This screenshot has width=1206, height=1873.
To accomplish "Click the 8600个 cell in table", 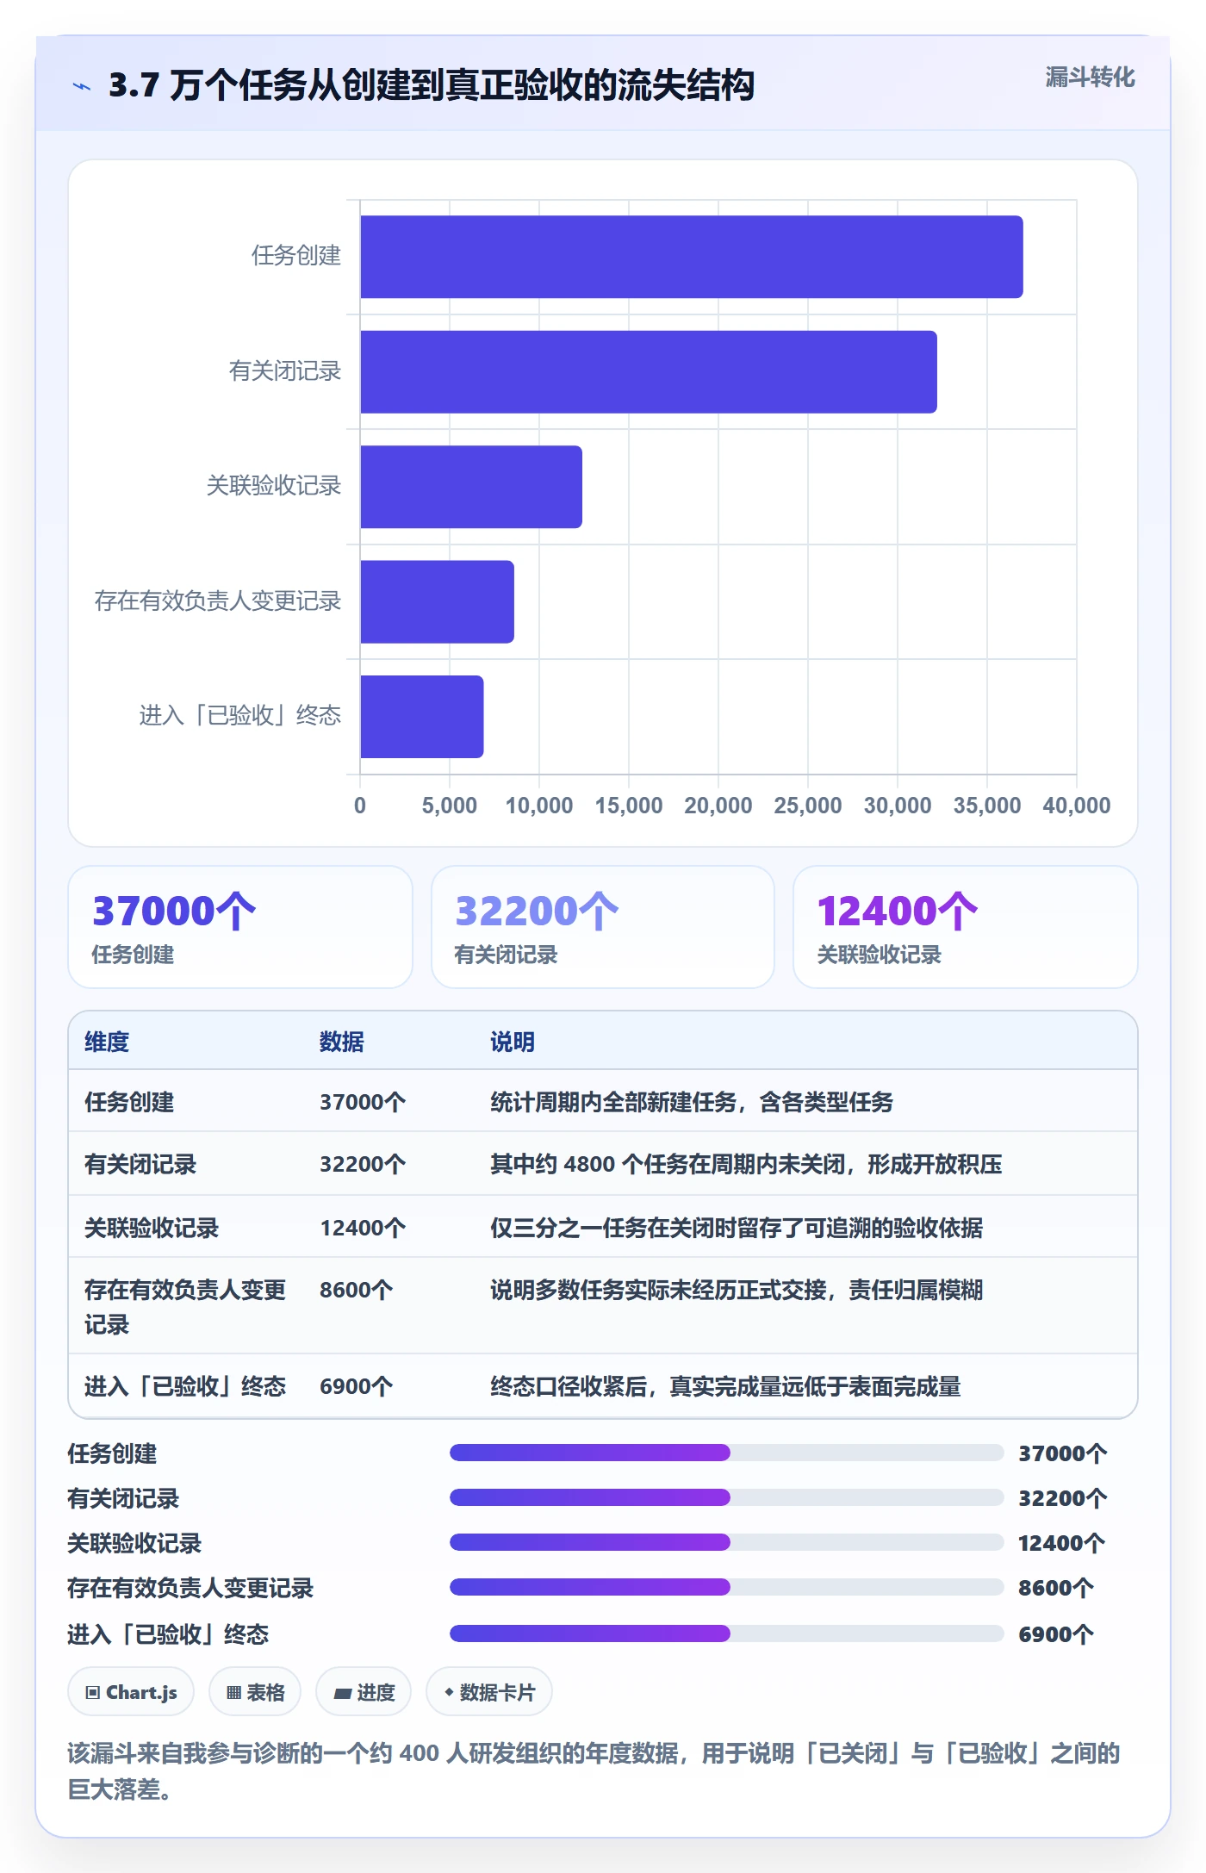I will pos(356,1290).
